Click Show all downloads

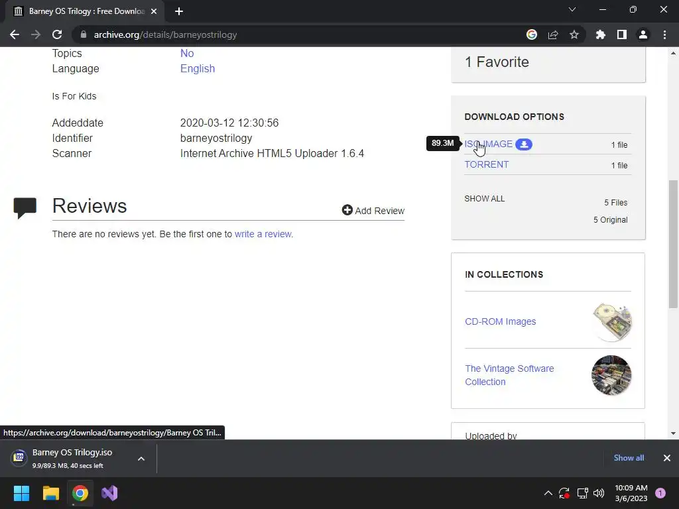629,458
